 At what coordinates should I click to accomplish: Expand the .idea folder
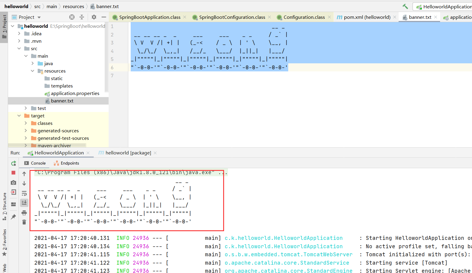(x=19, y=33)
